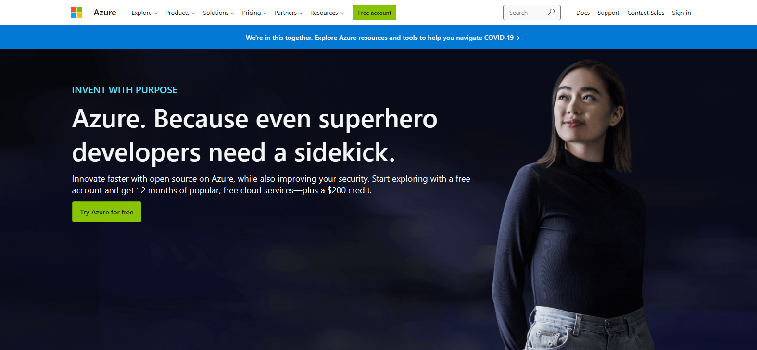This screenshot has height=350, width=757.
Task: Open the Solutions dropdown
Action: pos(219,13)
